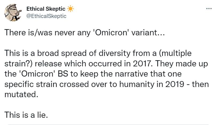
Task: Open the Ethical Skeptic profile avatar
Action: pyautogui.click(x=12, y=13)
